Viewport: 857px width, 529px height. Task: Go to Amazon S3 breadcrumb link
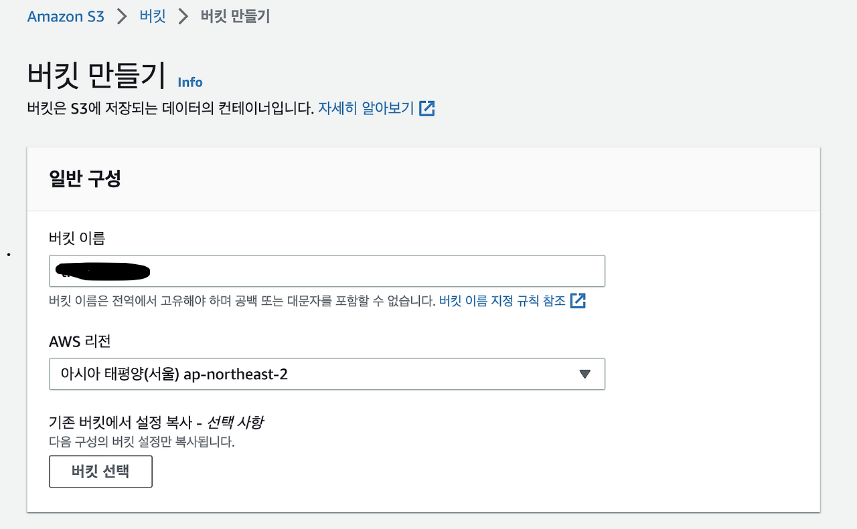(x=66, y=17)
